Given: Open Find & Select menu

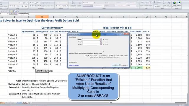Looking at the screenshot, I should [x=169, y=4].
